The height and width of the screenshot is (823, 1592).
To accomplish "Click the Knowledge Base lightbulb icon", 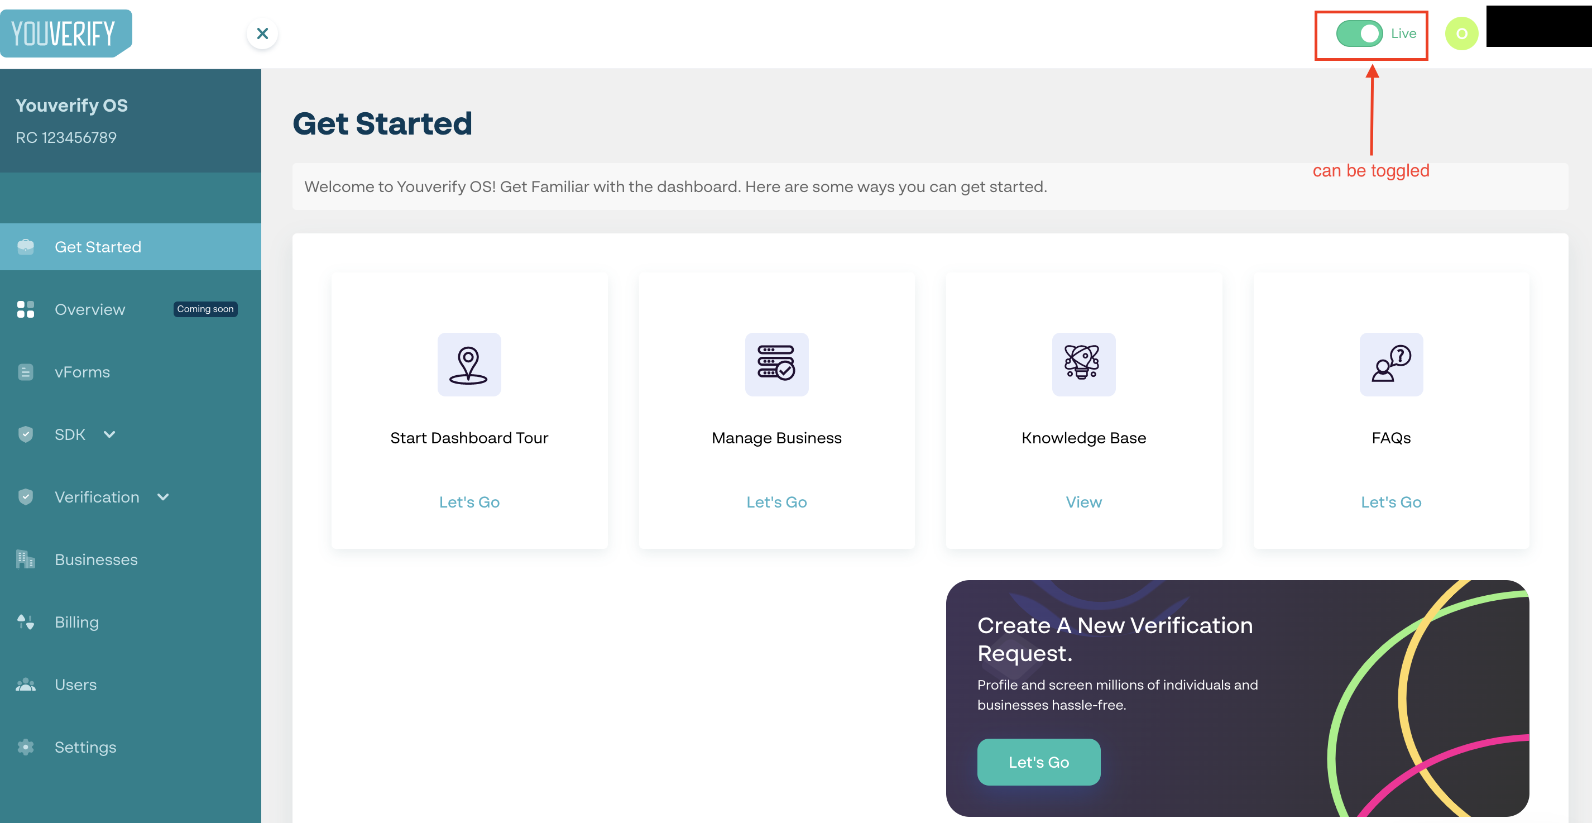I will coord(1083,364).
